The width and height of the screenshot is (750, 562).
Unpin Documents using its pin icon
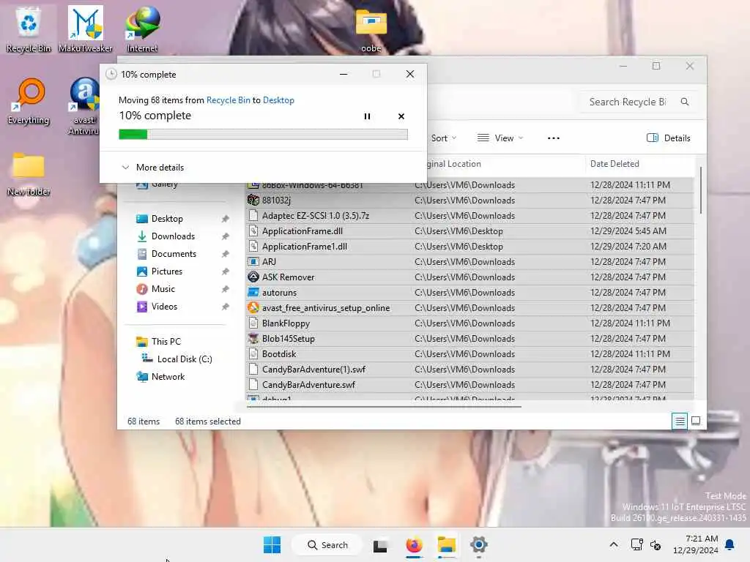coord(226,254)
